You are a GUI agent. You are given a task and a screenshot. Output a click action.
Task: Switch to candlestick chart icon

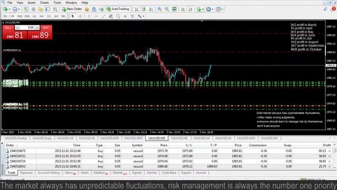[144, 9]
